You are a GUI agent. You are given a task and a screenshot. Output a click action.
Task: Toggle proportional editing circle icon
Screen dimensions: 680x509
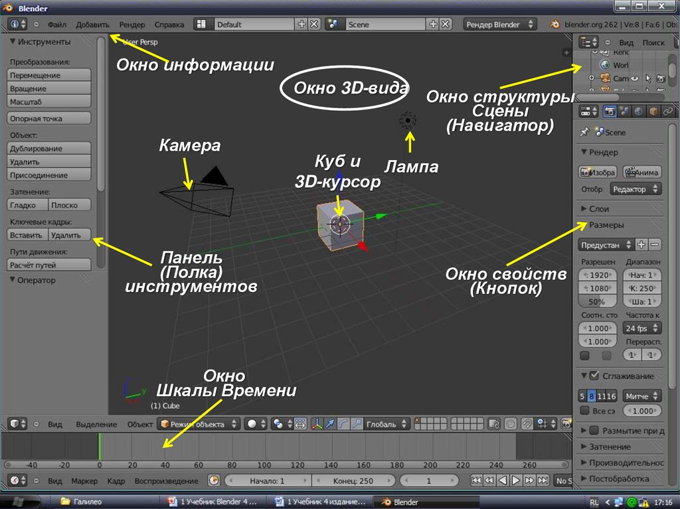coord(511,424)
